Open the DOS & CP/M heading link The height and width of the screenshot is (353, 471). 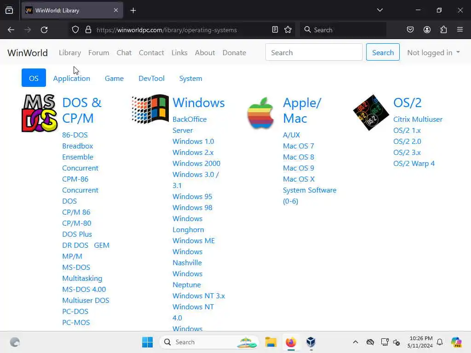[x=82, y=110]
